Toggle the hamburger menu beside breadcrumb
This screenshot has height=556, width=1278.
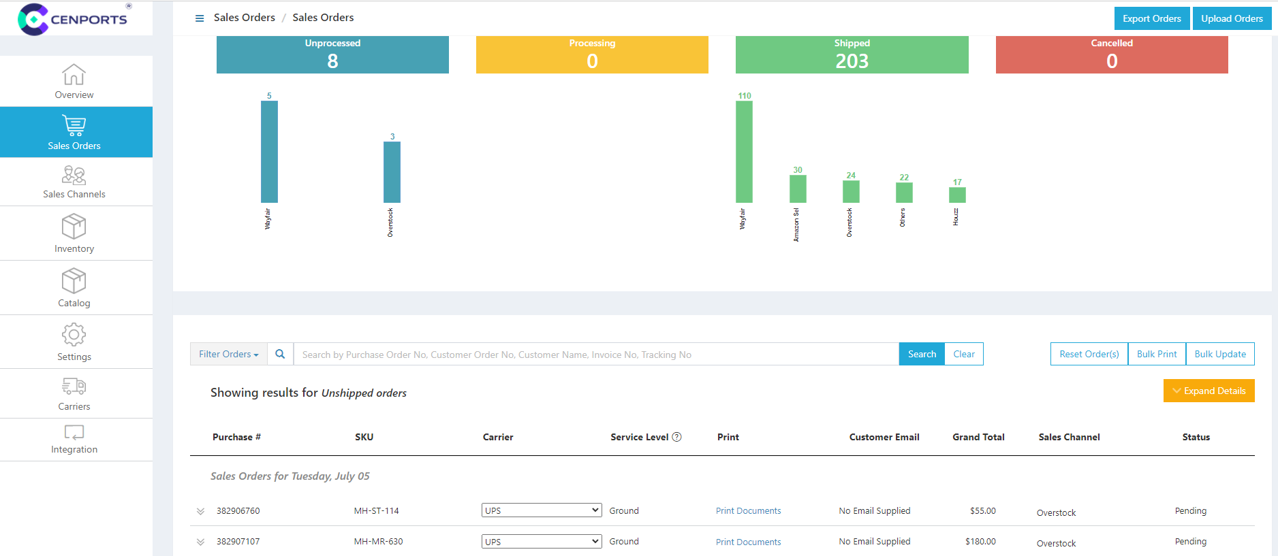tap(200, 18)
